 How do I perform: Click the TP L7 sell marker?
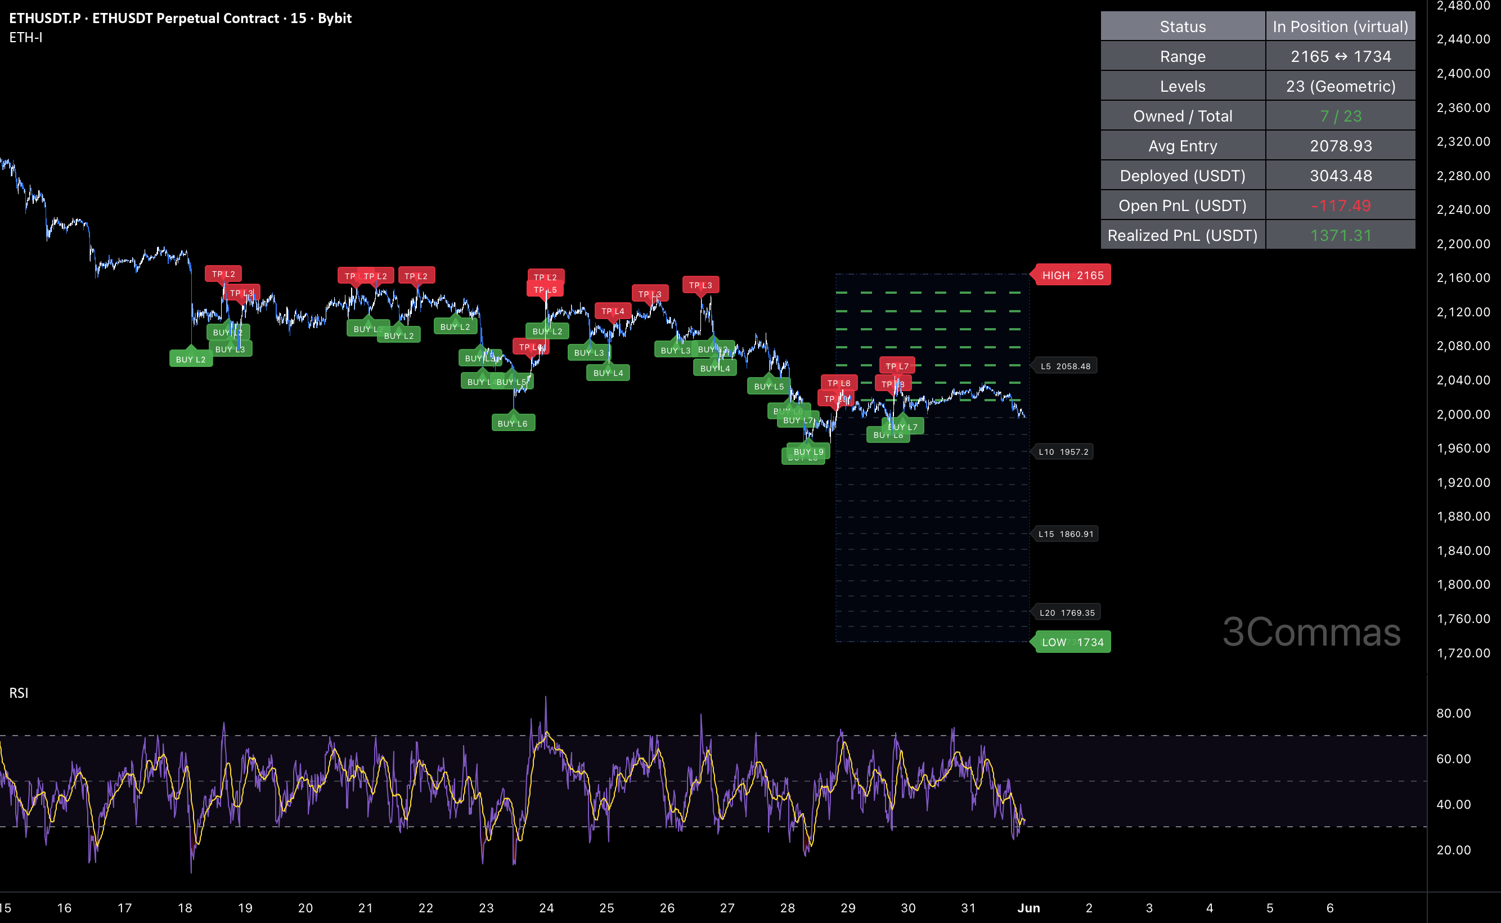(x=897, y=366)
